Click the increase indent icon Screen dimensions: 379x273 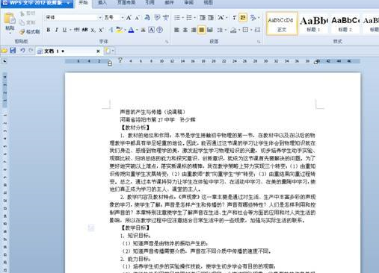211,17
